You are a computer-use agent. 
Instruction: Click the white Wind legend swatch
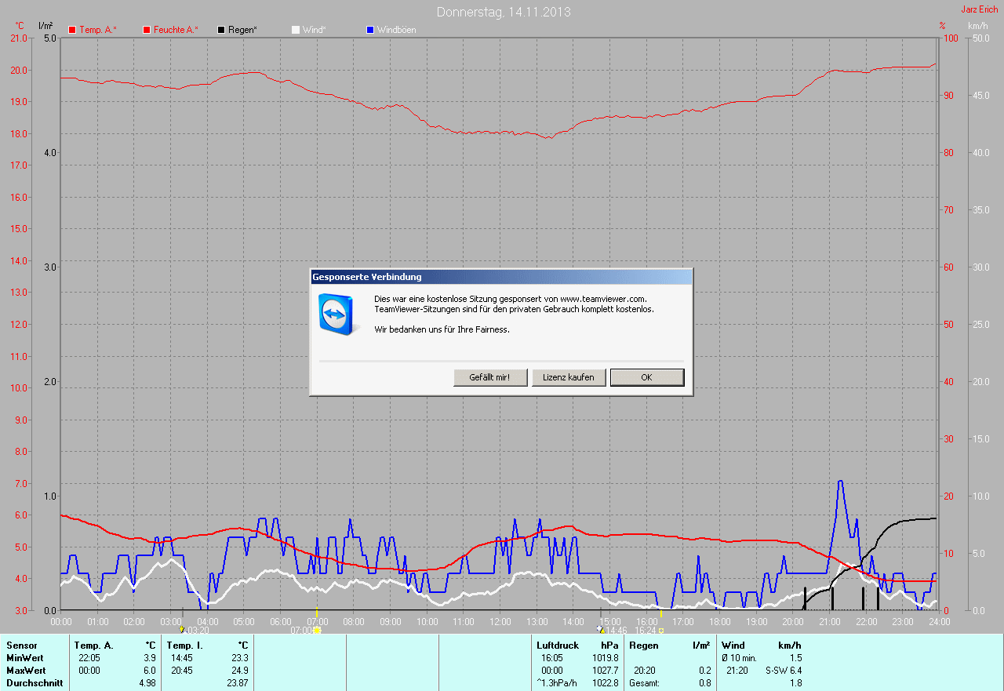pyautogui.click(x=296, y=30)
